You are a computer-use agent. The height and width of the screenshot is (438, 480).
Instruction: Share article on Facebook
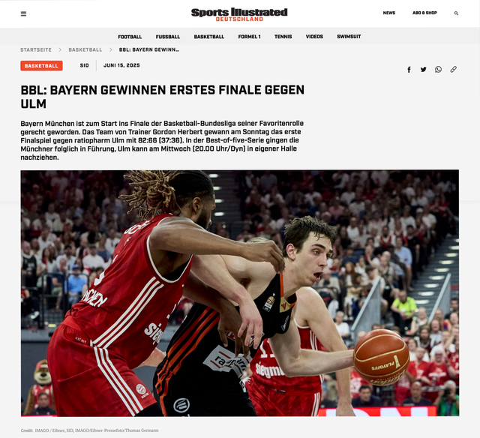click(409, 69)
